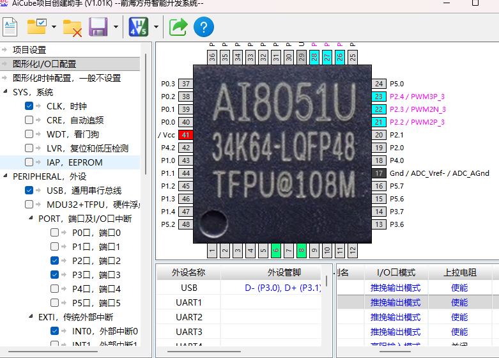Select 图形化时钟配置 item
Viewport: 499px width, 358px height.
(x=67, y=78)
